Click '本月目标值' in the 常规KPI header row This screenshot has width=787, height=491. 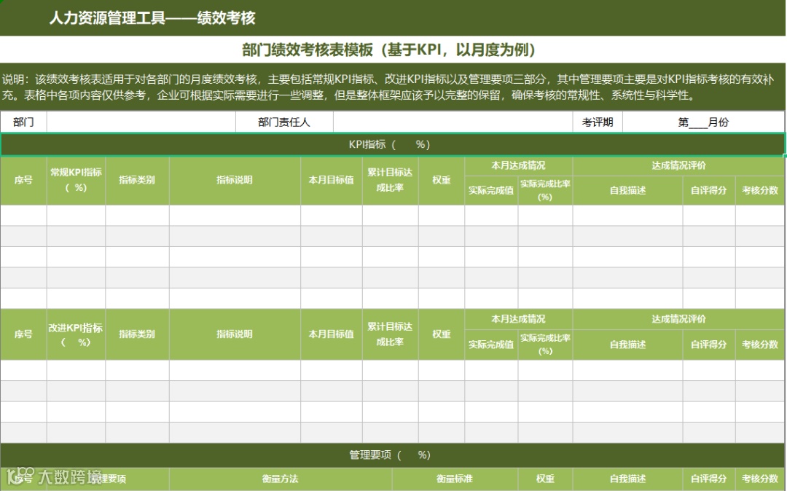(332, 180)
